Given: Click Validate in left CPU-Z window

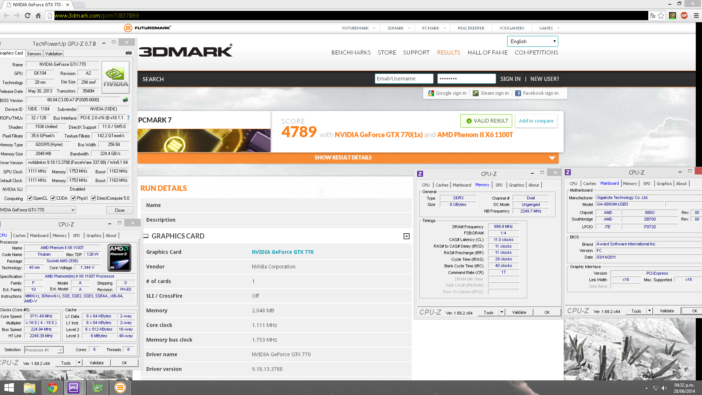Looking at the screenshot, I should point(97,363).
